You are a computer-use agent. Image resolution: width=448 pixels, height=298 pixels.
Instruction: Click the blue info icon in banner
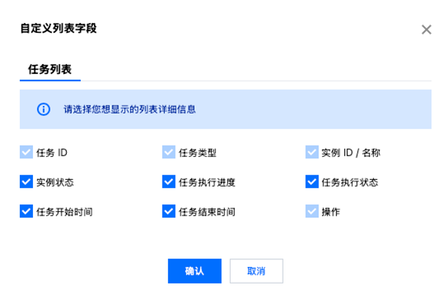click(44, 109)
